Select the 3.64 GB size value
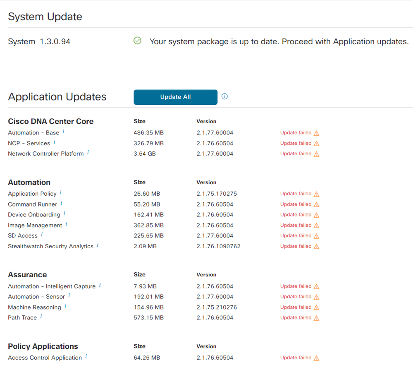413x384 pixels. (145, 154)
